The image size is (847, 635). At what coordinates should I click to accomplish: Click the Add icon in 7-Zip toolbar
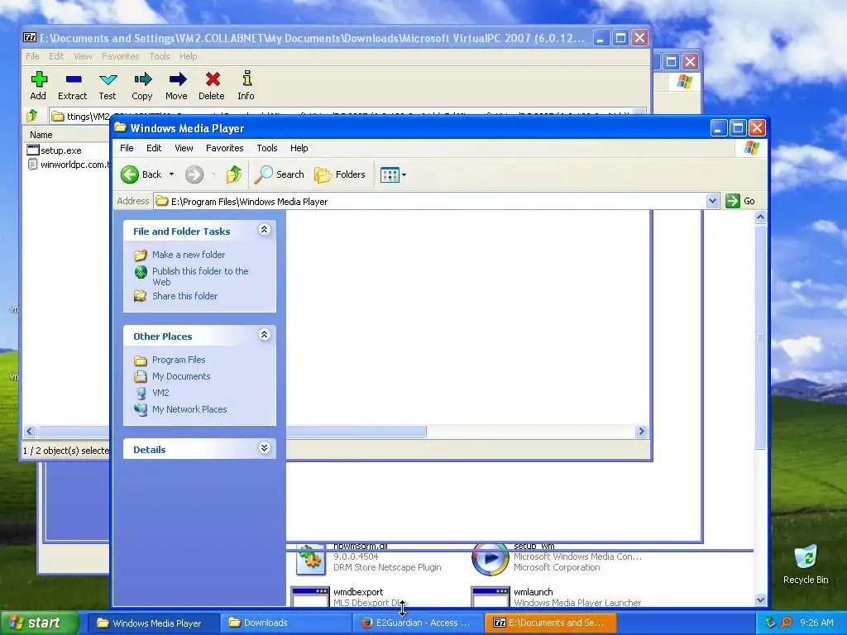38,79
